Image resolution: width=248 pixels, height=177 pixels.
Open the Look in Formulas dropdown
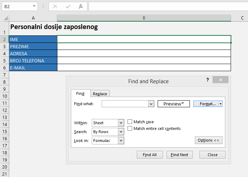coord(121,141)
